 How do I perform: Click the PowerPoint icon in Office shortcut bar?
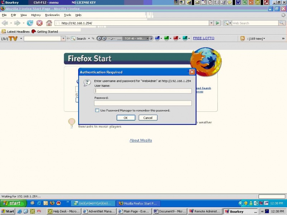pos(251,3)
